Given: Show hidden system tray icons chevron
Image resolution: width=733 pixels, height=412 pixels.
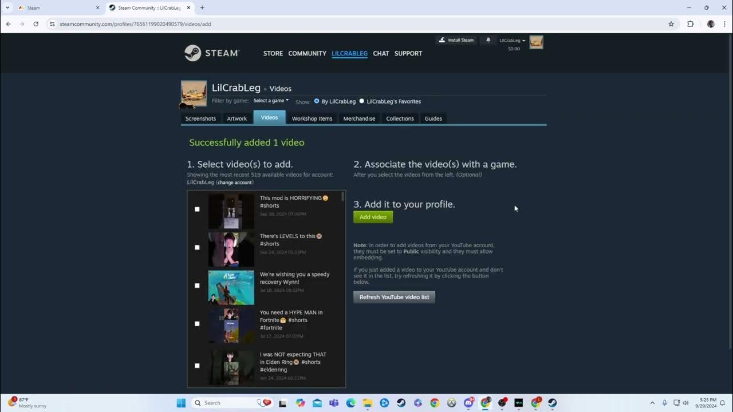Looking at the screenshot, I should coord(652,403).
